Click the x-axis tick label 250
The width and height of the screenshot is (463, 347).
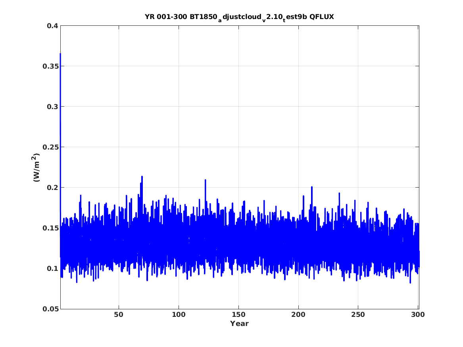point(358,314)
